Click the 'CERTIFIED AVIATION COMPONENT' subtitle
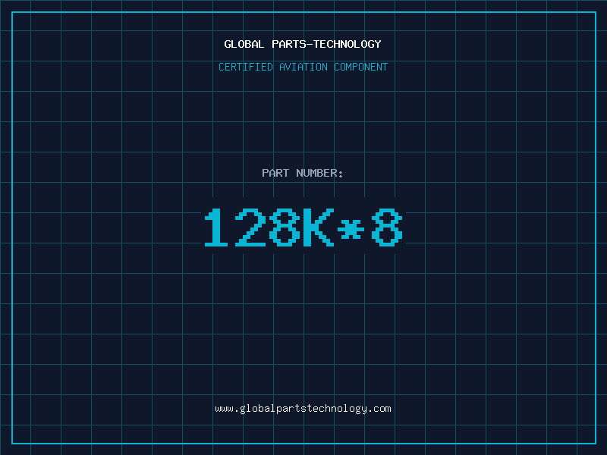 click(x=303, y=67)
